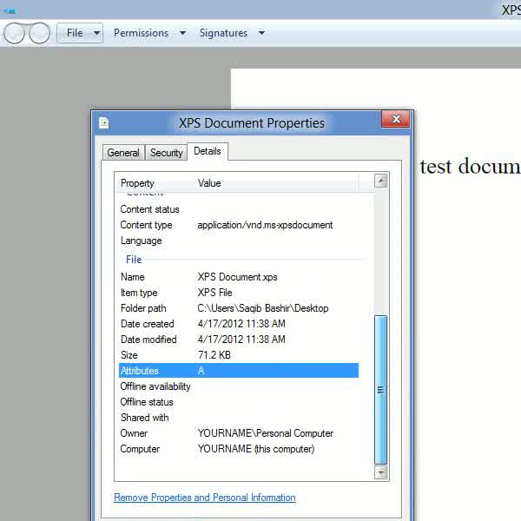Viewport: 521px width, 521px height.
Task: Click the test document text in the viewer
Action: (x=470, y=166)
